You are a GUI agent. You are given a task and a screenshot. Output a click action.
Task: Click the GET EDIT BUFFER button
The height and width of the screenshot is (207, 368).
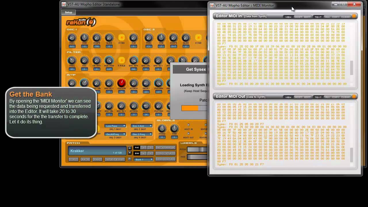(115, 159)
